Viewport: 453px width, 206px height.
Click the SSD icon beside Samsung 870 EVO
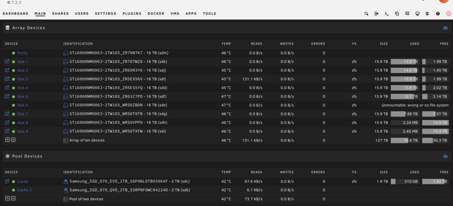(66, 182)
